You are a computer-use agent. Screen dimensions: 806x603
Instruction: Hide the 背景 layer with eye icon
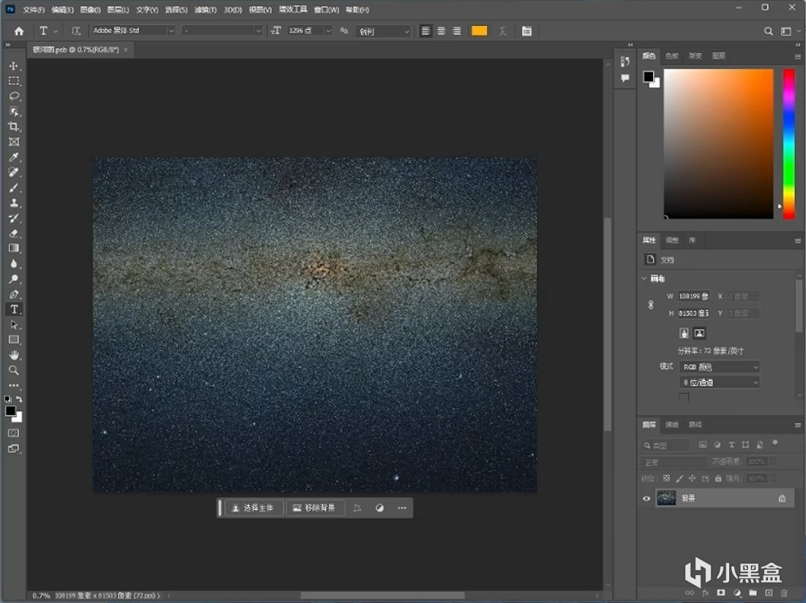pyautogui.click(x=646, y=498)
